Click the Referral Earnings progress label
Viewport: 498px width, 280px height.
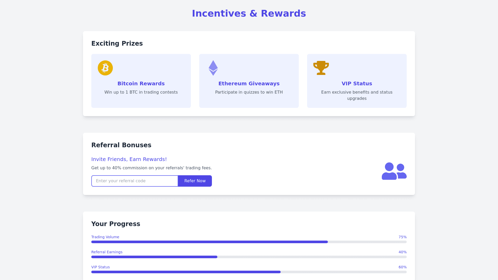[107, 252]
